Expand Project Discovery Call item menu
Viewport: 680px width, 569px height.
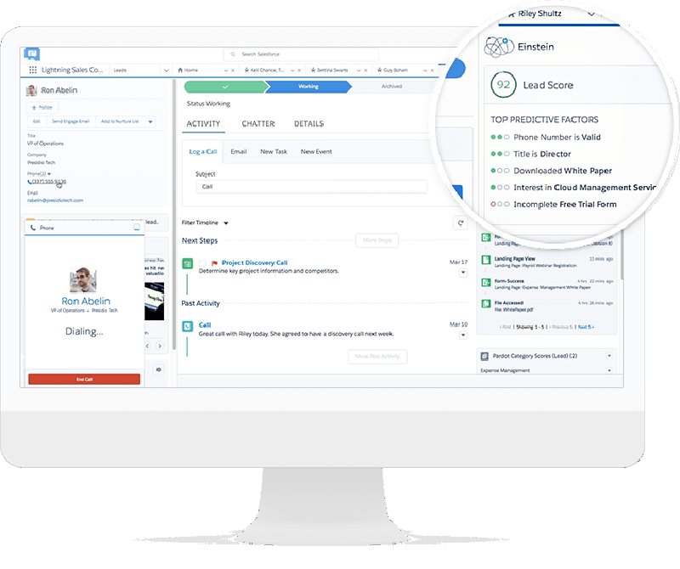(x=463, y=273)
